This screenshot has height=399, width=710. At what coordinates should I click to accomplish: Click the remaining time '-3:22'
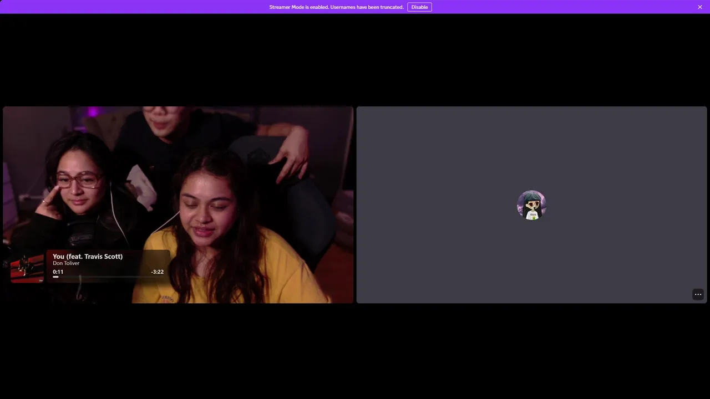pyautogui.click(x=158, y=272)
